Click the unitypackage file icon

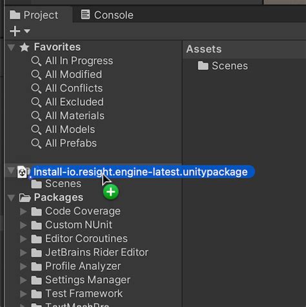pyautogui.click(x=23, y=172)
